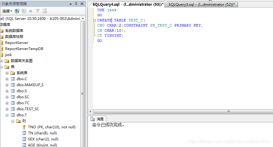This screenshot has height=147, width=273.
Task: Click the TNO primary key icon
Action: 24,127
